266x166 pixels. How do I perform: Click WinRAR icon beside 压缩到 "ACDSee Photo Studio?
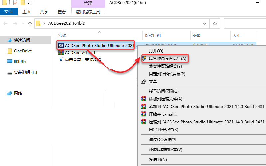click(144, 121)
